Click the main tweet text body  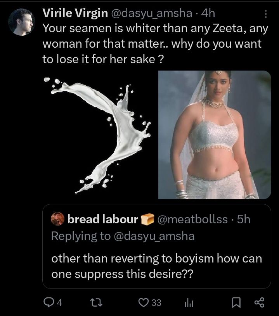click(151, 43)
